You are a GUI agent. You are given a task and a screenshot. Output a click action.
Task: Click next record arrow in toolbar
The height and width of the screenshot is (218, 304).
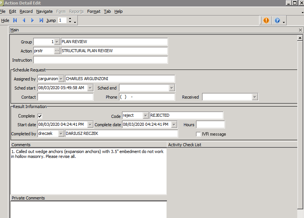point(32,20)
